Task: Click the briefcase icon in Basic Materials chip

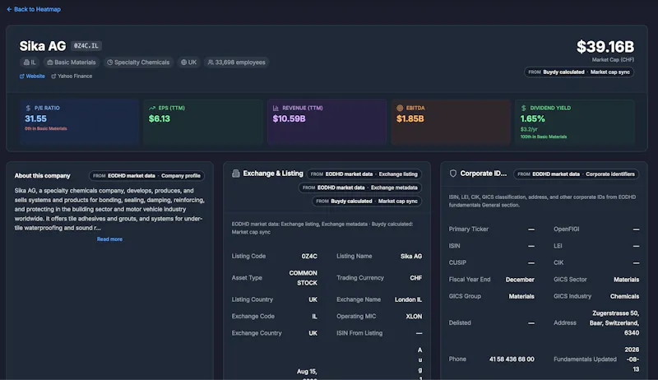Action: coord(50,62)
